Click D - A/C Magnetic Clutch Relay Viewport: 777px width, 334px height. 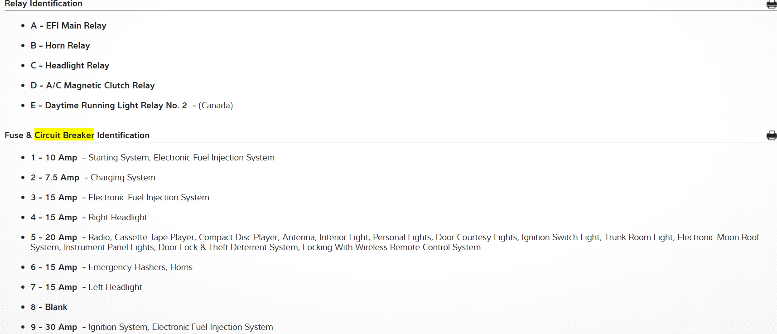pyautogui.click(x=92, y=86)
